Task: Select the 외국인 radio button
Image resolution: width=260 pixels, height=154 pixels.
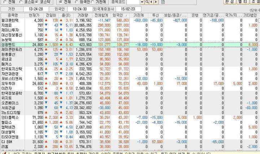Action: coord(77,2)
